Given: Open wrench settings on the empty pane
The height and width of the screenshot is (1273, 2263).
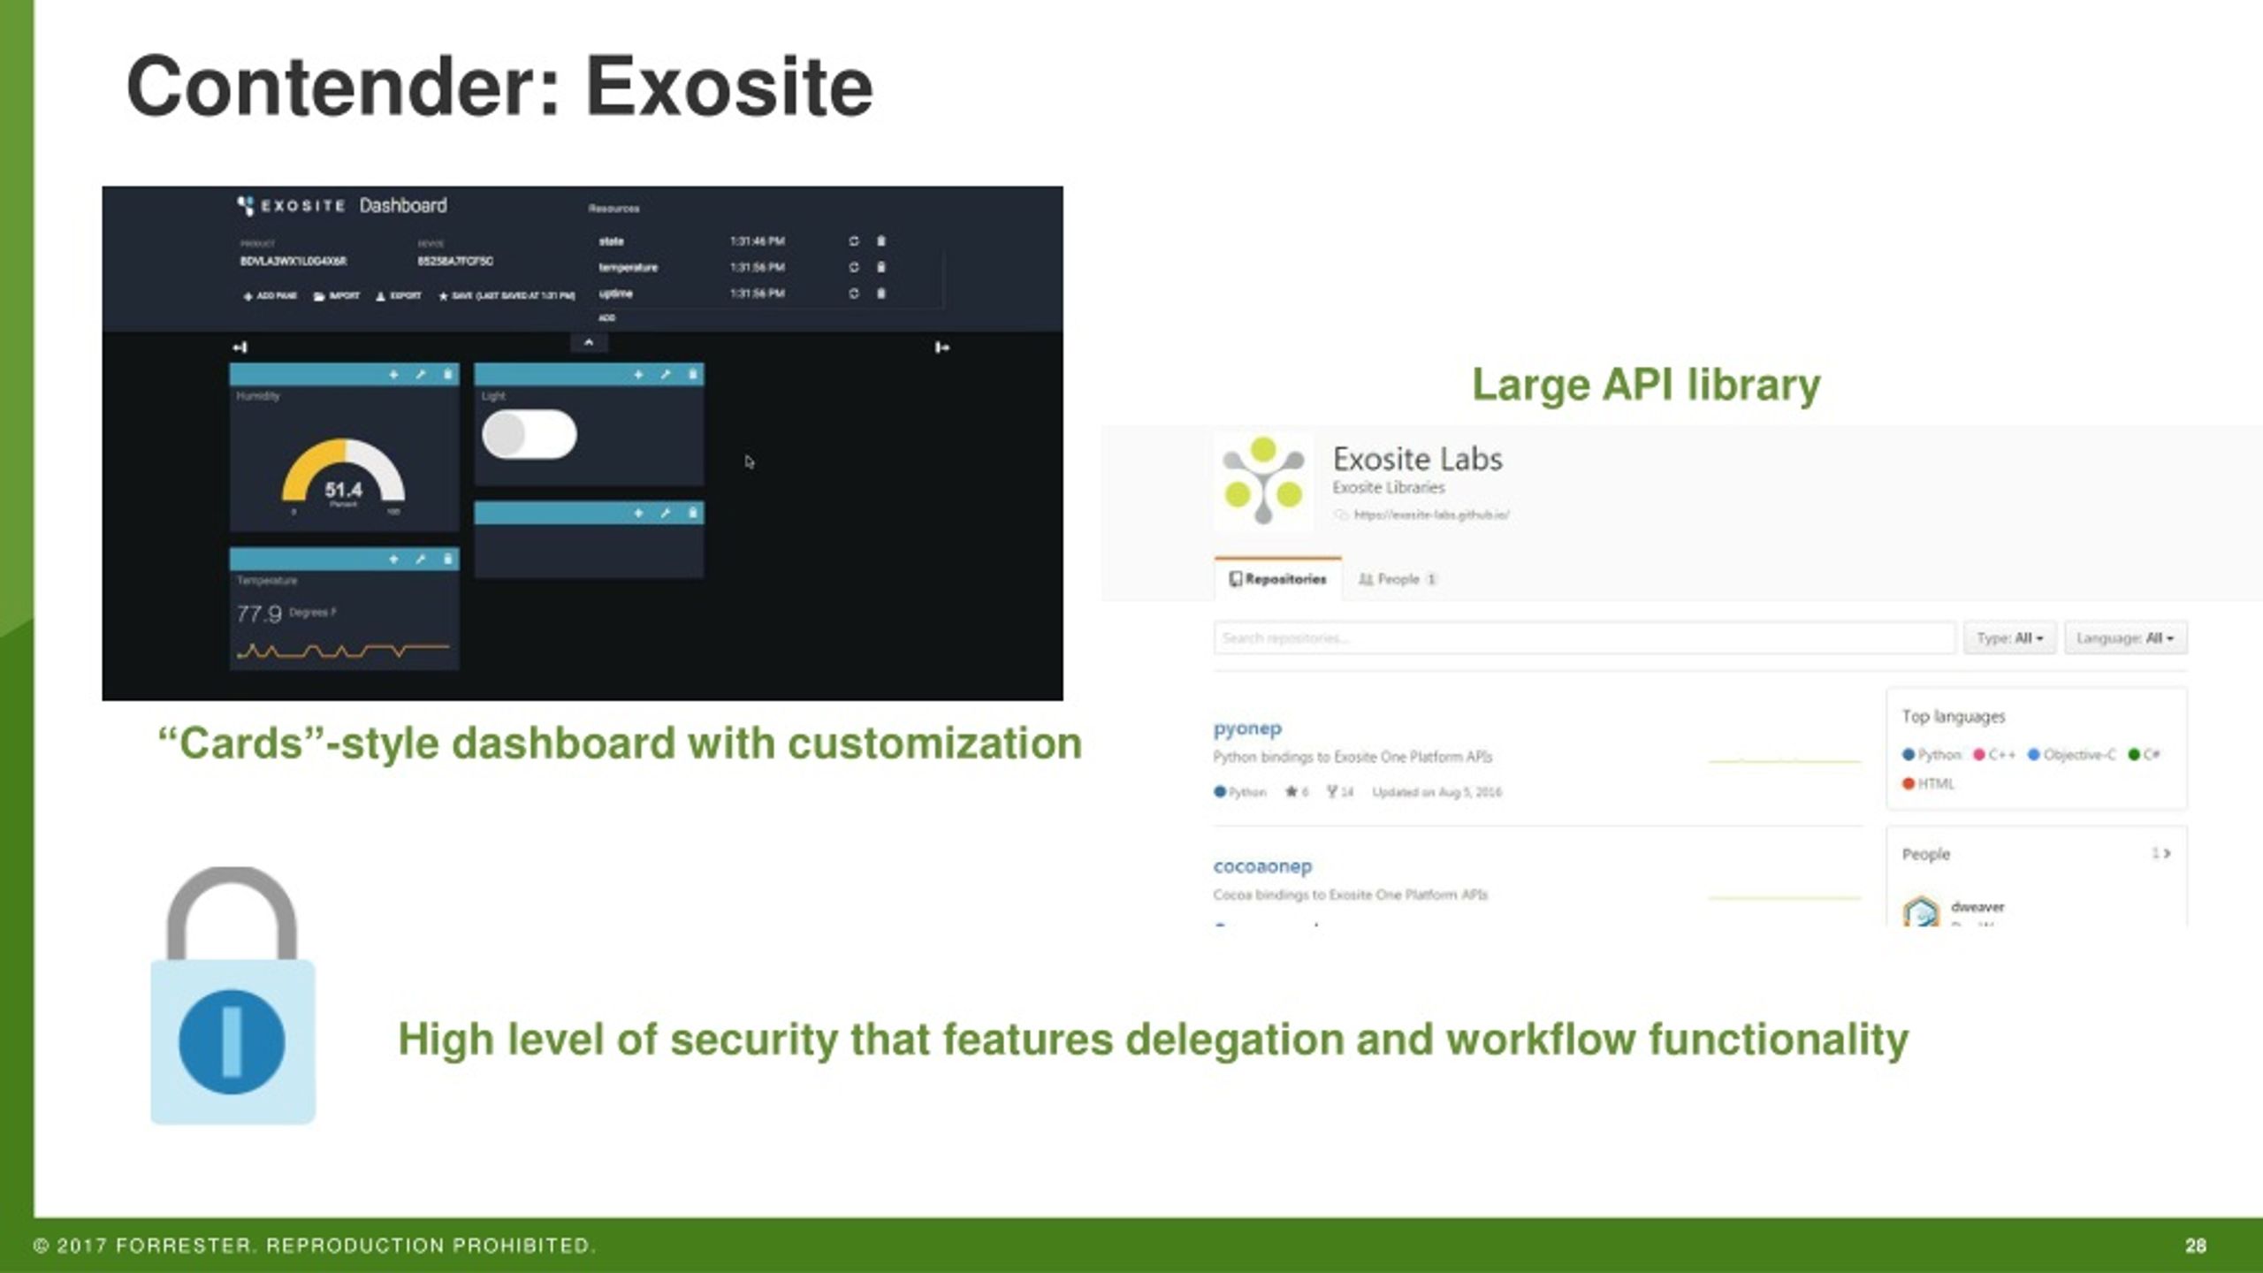Looking at the screenshot, I should [x=665, y=513].
